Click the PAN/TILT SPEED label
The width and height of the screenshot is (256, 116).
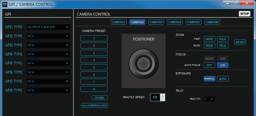pyautogui.click(x=134, y=97)
